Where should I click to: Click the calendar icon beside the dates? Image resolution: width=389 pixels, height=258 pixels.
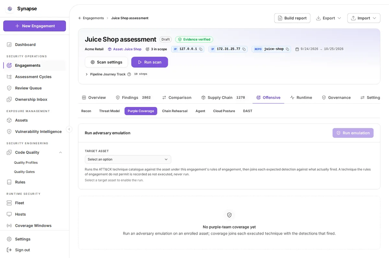tap(297, 49)
